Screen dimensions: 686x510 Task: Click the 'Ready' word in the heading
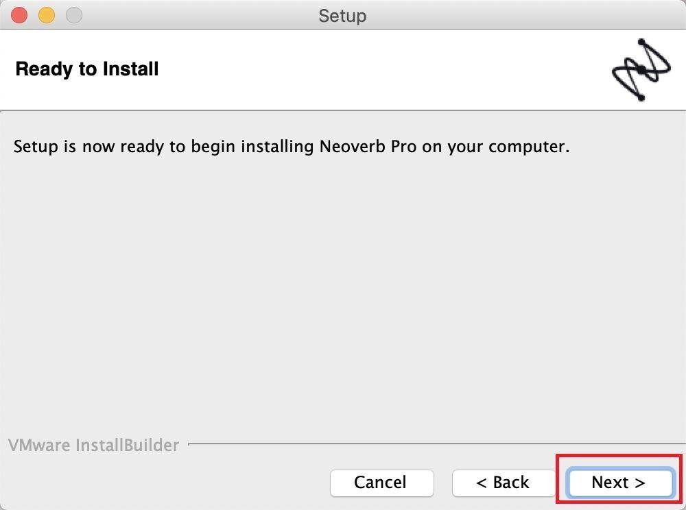(x=44, y=69)
